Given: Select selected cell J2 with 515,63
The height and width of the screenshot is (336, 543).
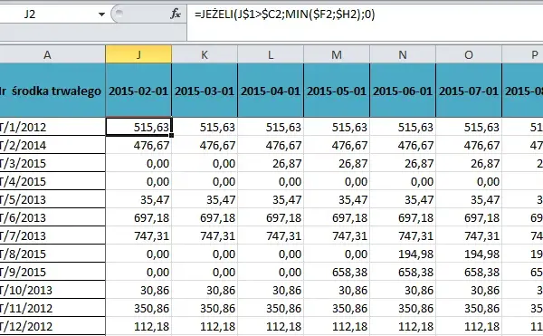Looking at the screenshot, I should [138, 127].
